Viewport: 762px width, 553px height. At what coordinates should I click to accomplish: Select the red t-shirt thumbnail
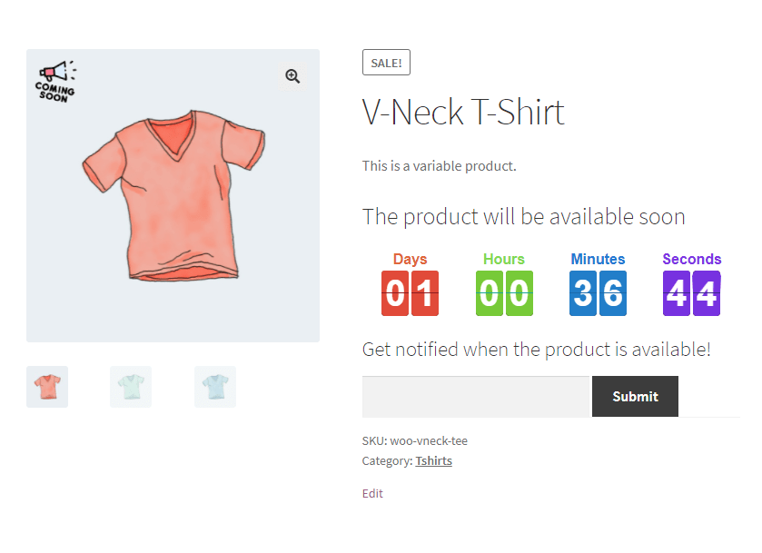coord(47,387)
